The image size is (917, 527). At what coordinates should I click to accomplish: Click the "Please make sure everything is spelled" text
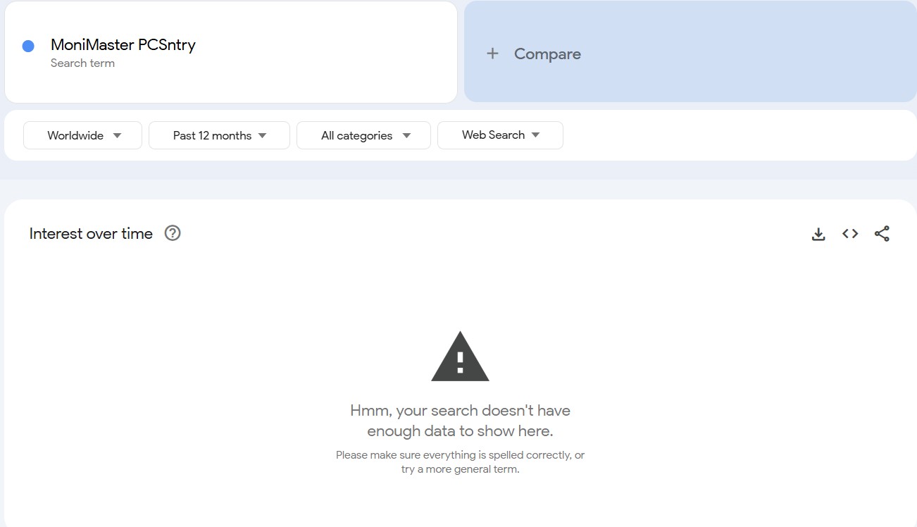coord(460,462)
